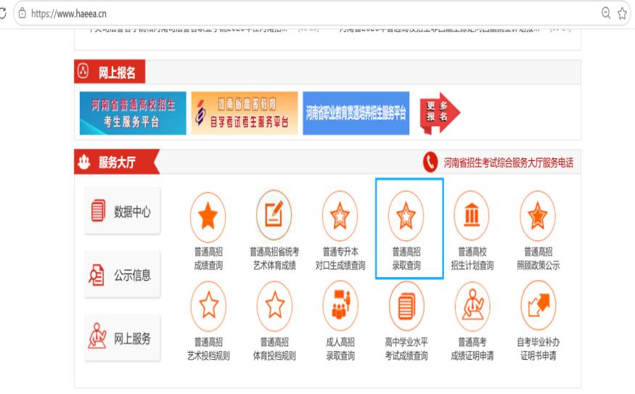Image resolution: width=635 pixels, height=394 pixels.
Task: Click the 成人高招 录取查询 text label
Action: (340, 348)
